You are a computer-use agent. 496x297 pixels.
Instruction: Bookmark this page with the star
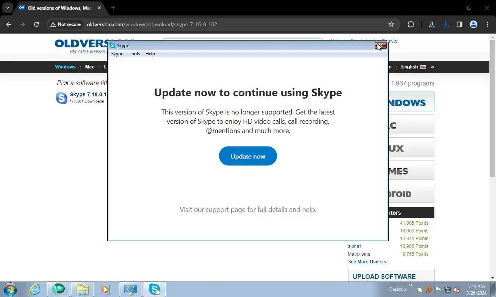pos(391,24)
